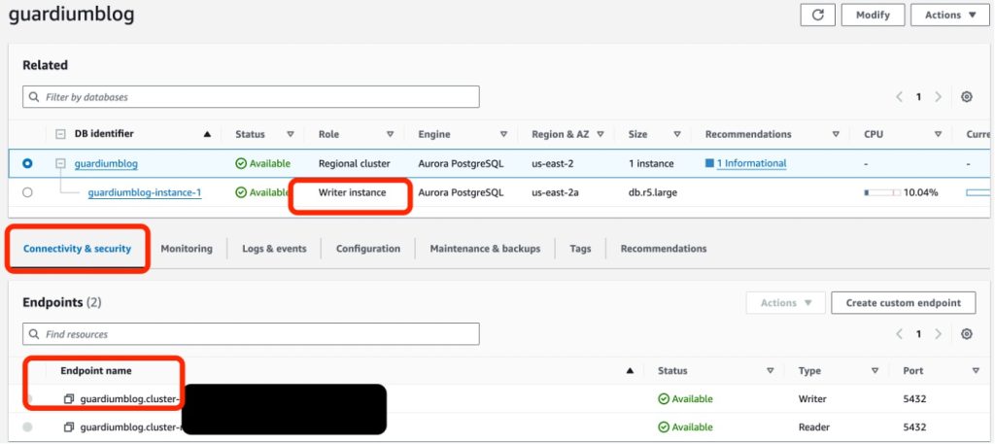Click the 1 instance size cell
Screen dimensions: 995x444
pyautogui.click(x=651, y=163)
